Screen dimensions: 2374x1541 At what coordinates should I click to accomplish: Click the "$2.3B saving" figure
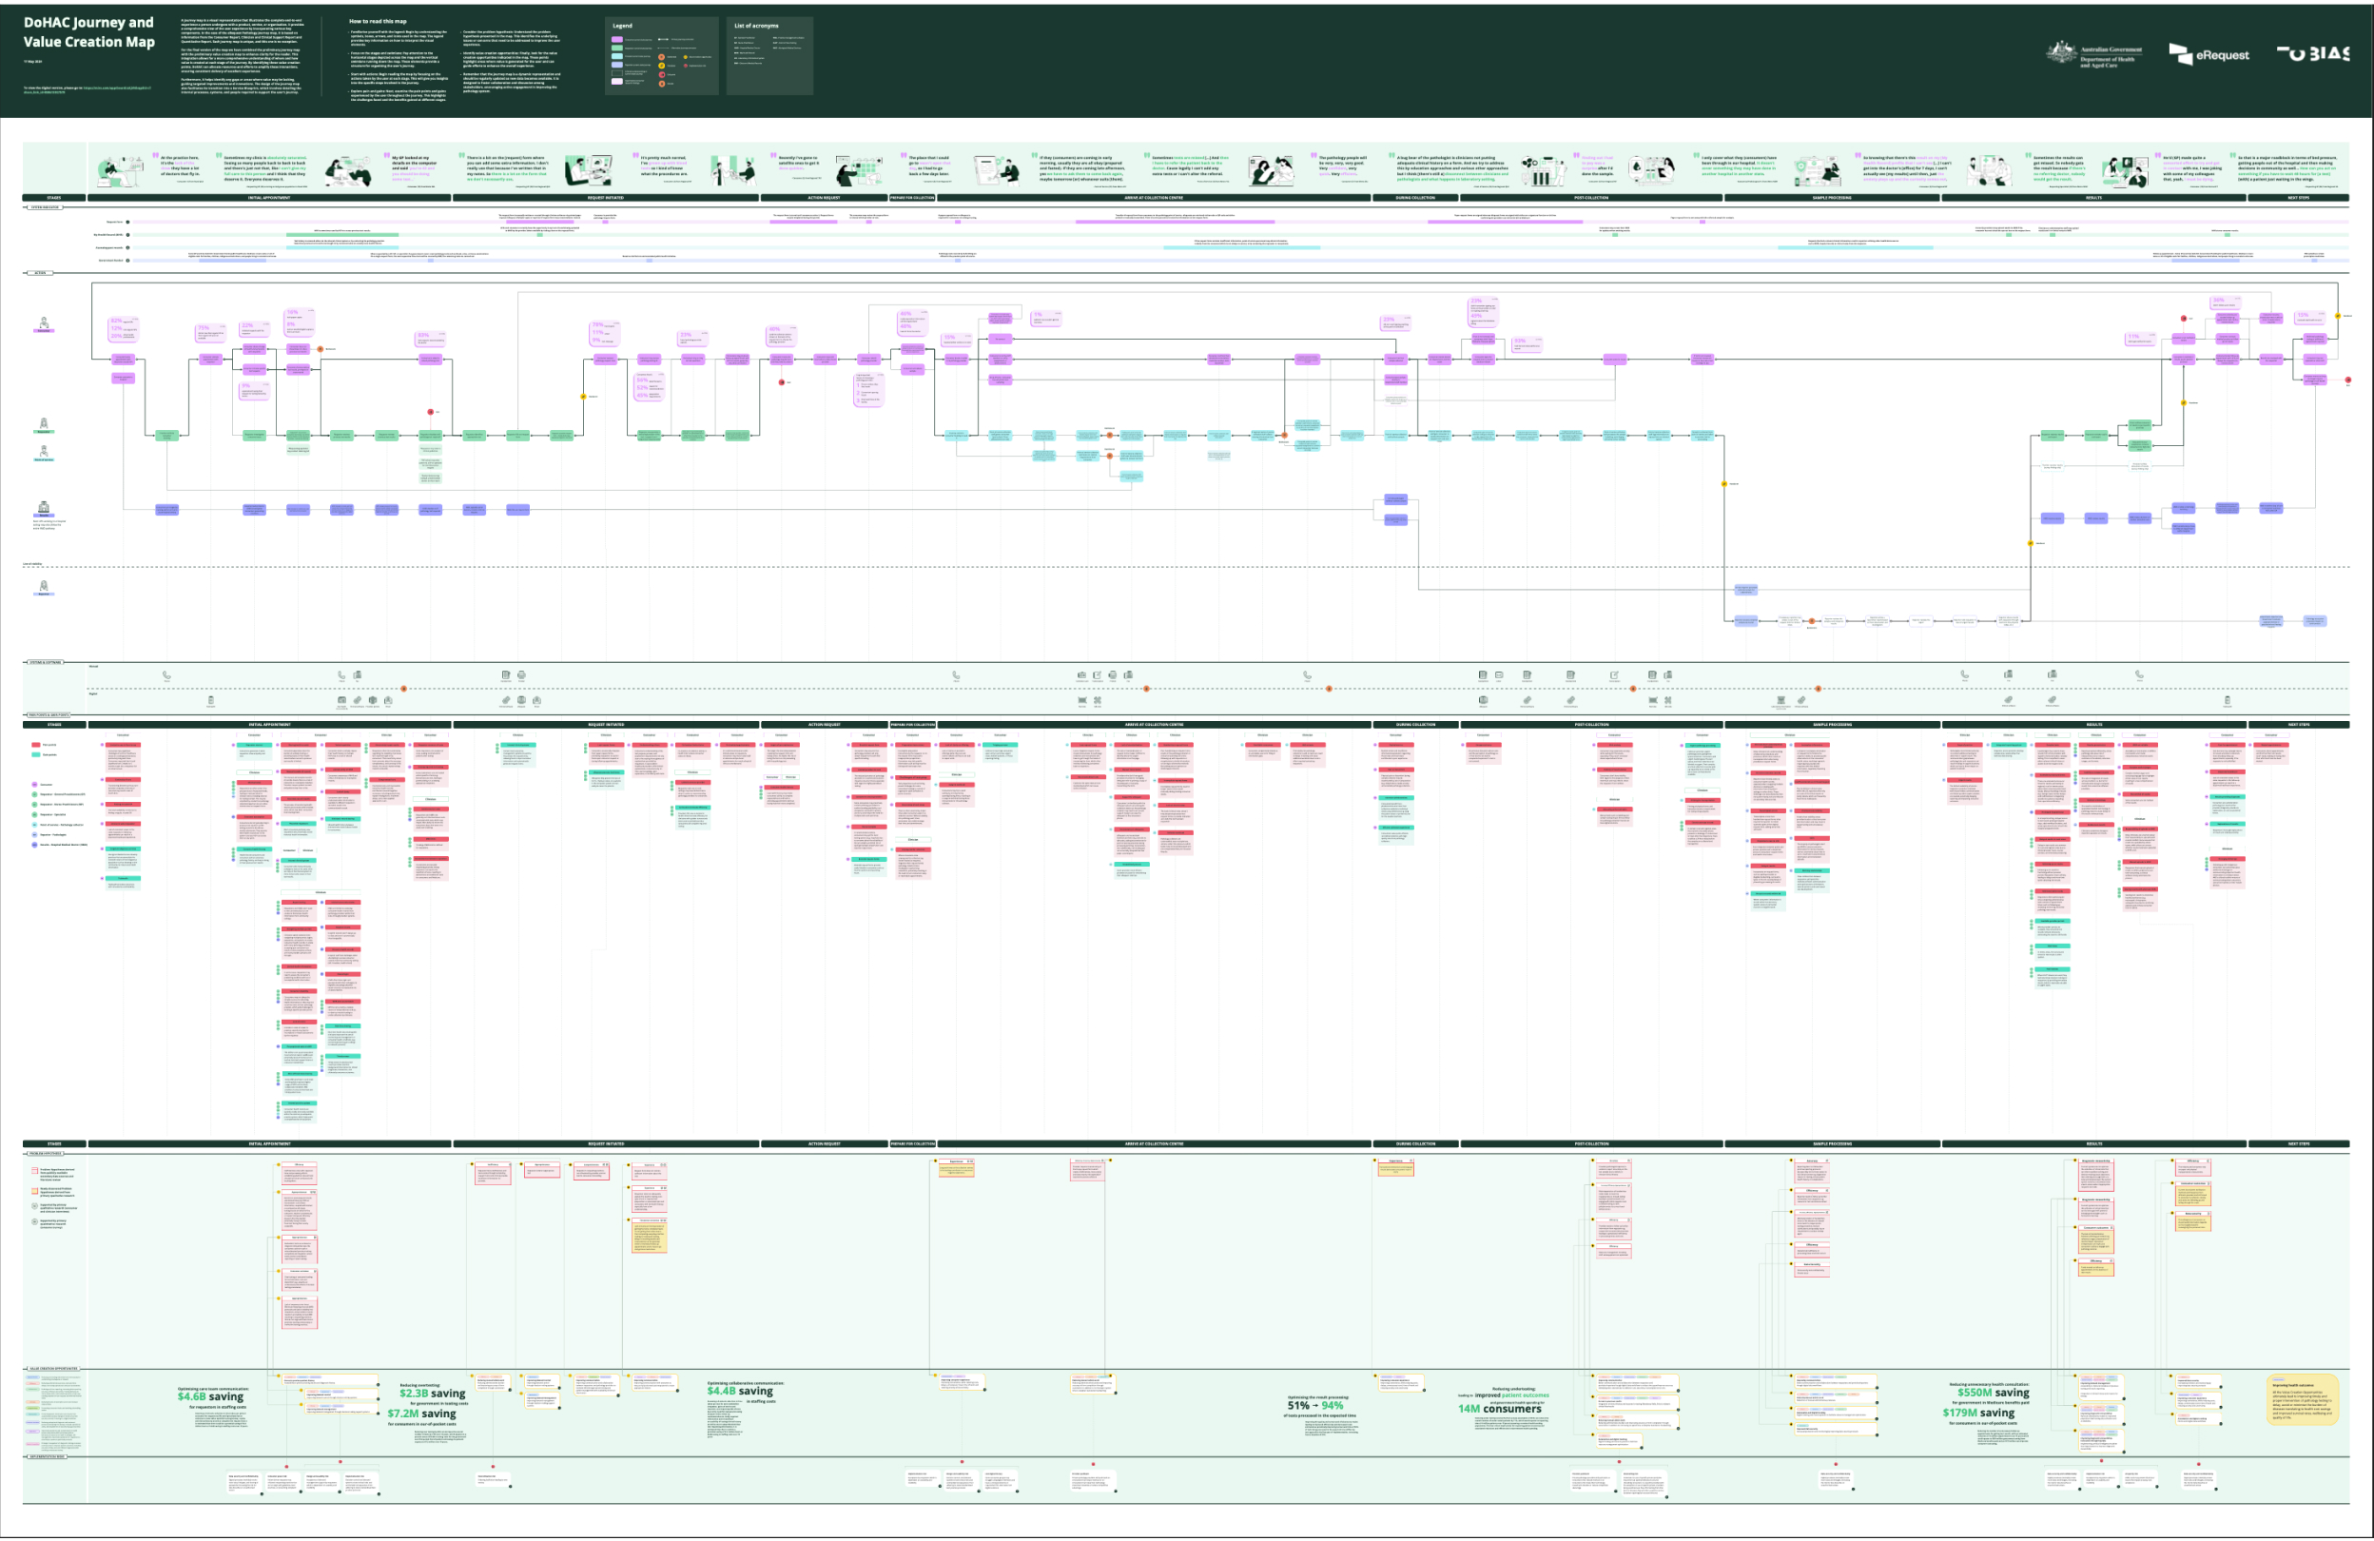coord(432,1394)
